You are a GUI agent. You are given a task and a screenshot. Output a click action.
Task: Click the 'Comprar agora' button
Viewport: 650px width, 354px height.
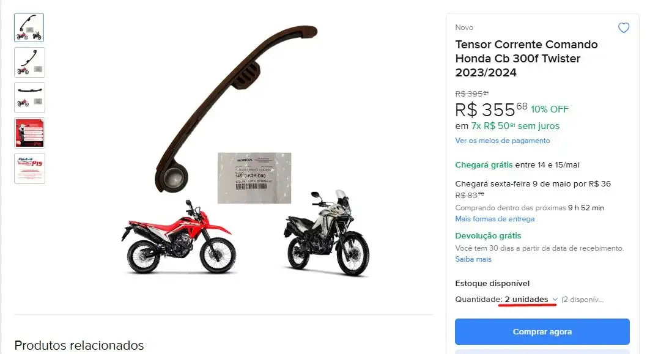(x=542, y=331)
